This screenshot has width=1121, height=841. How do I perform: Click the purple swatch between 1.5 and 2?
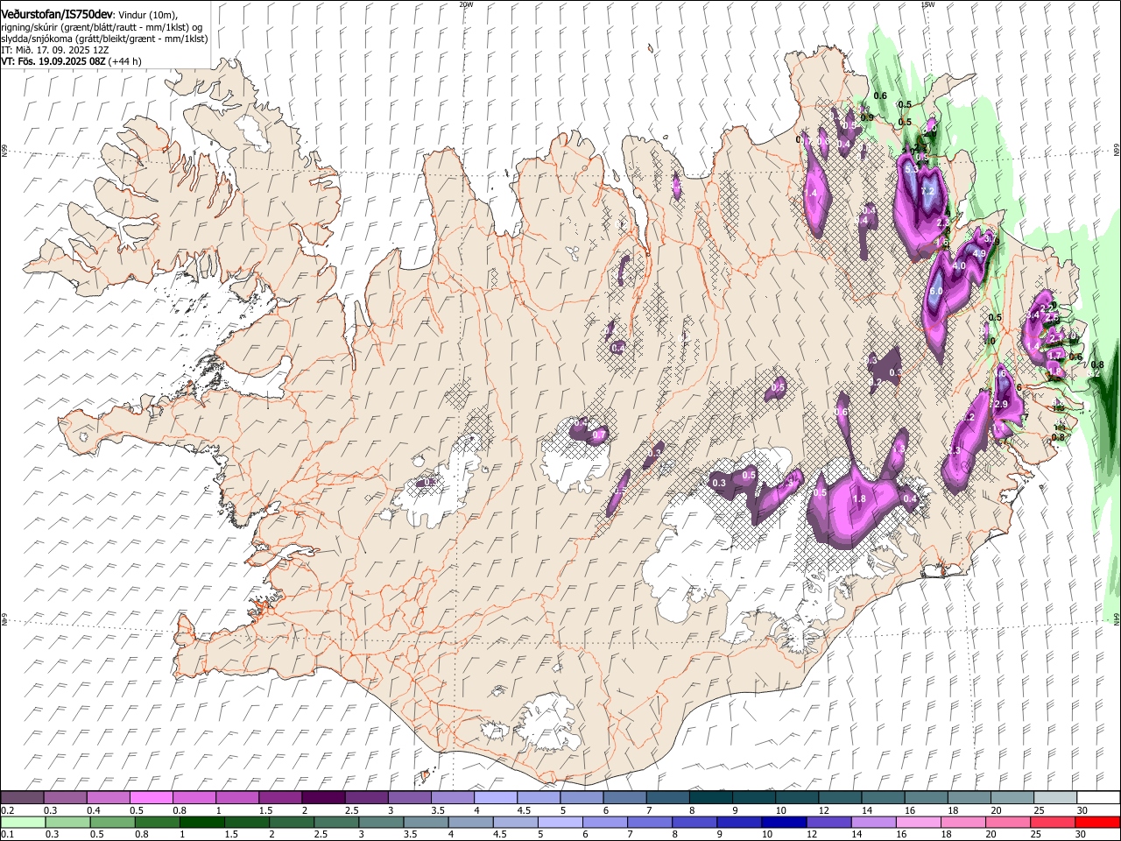[279, 797]
